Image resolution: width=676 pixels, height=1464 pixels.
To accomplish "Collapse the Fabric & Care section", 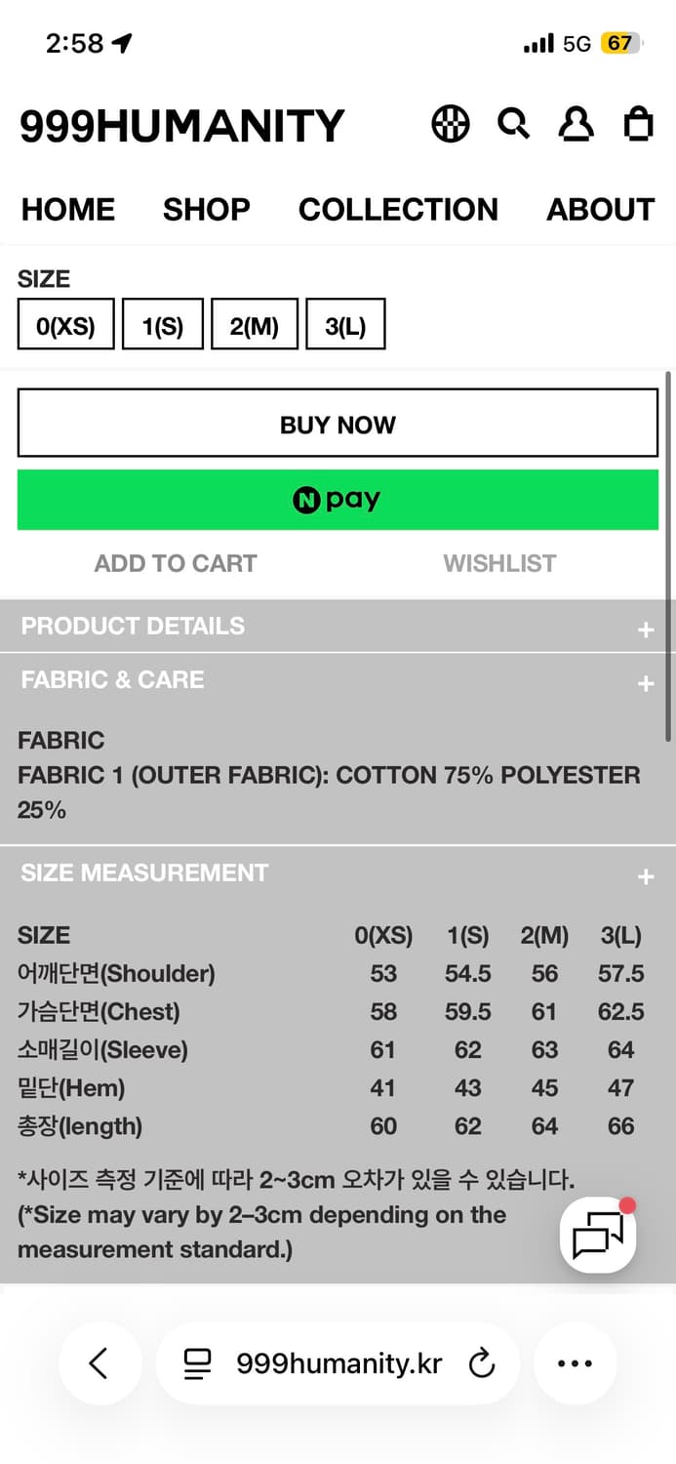I will (645, 683).
